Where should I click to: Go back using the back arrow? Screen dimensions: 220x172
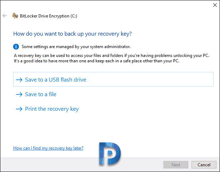(5, 16)
